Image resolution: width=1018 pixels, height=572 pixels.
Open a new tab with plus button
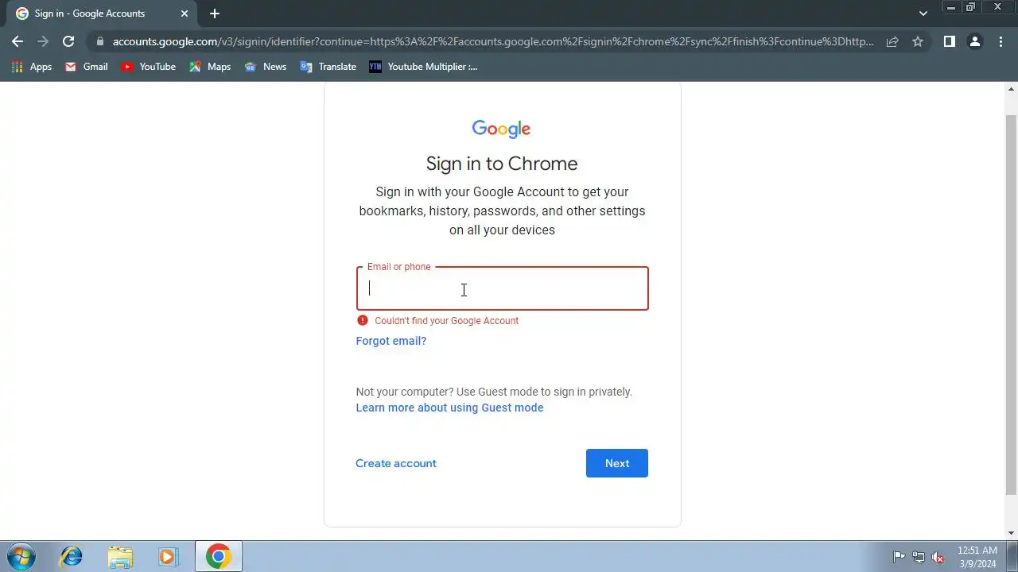click(x=215, y=14)
